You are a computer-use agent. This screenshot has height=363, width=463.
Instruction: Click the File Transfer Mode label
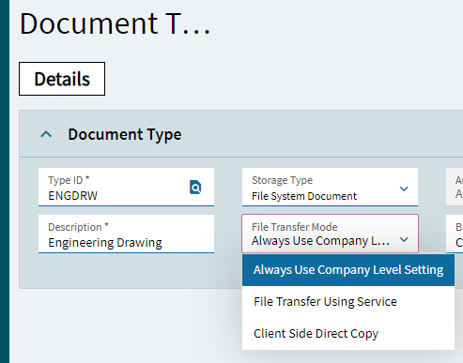[295, 227]
